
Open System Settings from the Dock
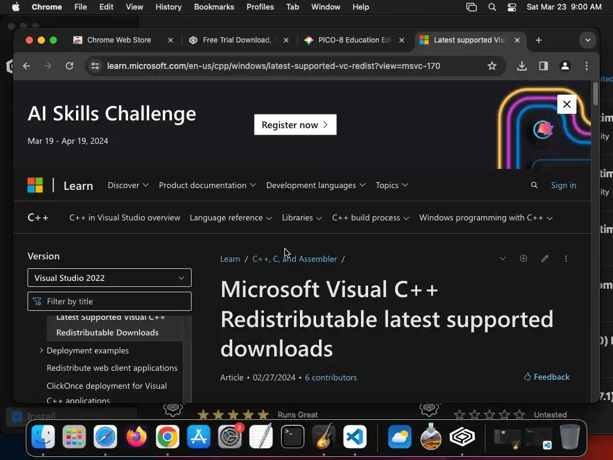click(230, 437)
